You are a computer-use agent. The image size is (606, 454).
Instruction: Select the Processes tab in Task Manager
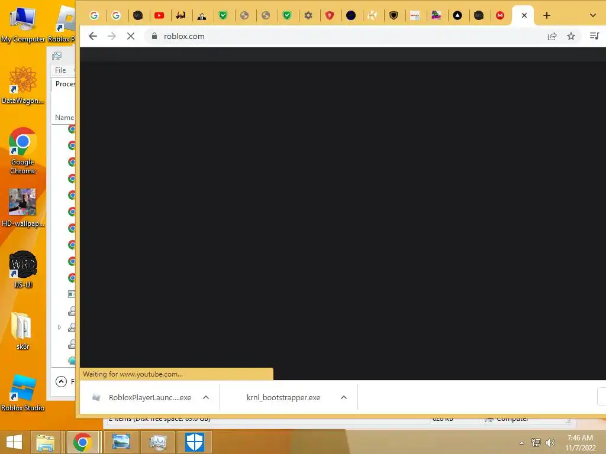pos(65,84)
